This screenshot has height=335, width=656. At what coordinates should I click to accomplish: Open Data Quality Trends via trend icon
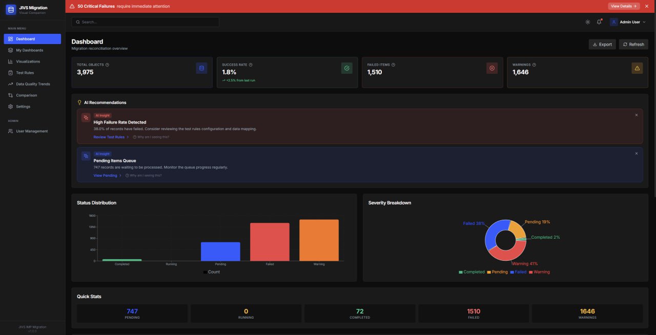pyautogui.click(x=11, y=83)
